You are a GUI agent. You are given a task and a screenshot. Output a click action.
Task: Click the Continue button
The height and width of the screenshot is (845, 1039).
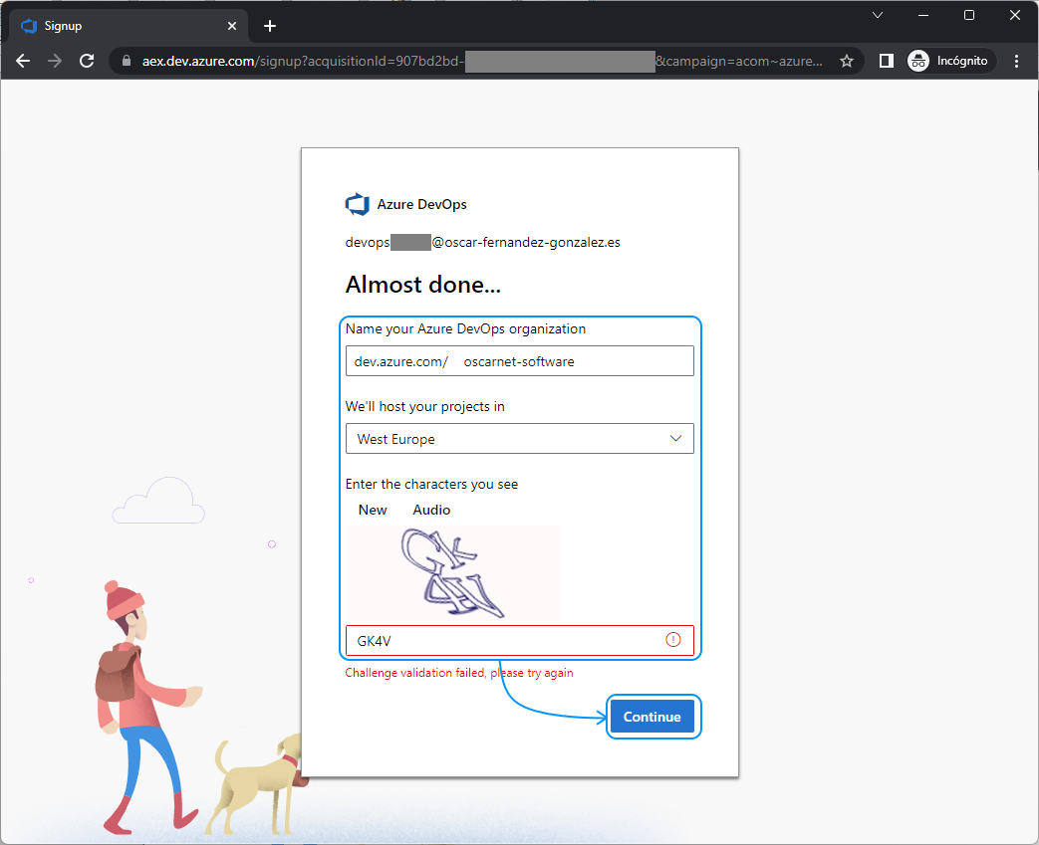(x=652, y=717)
